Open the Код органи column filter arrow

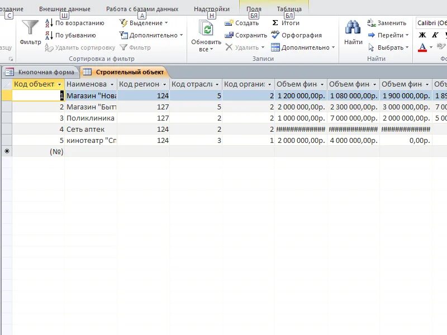point(269,84)
